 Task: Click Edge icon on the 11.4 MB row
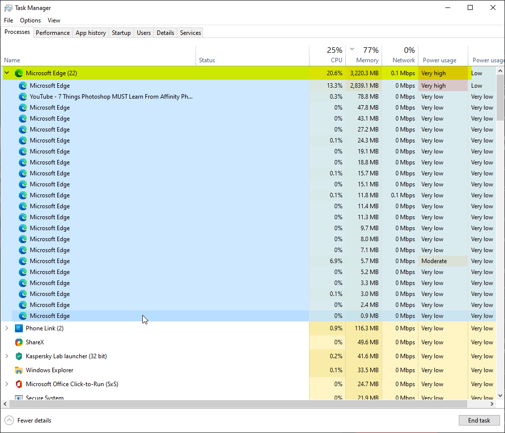coord(22,206)
